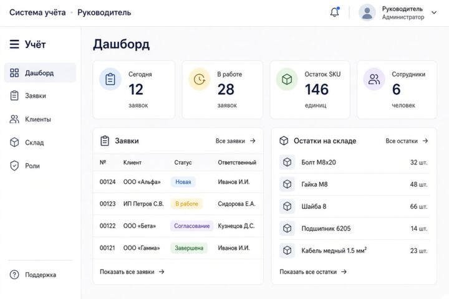Viewport: 449px width, 299px height.
Task: Click the cube icon for Подшипник 6205
Action: click(287, 229)
